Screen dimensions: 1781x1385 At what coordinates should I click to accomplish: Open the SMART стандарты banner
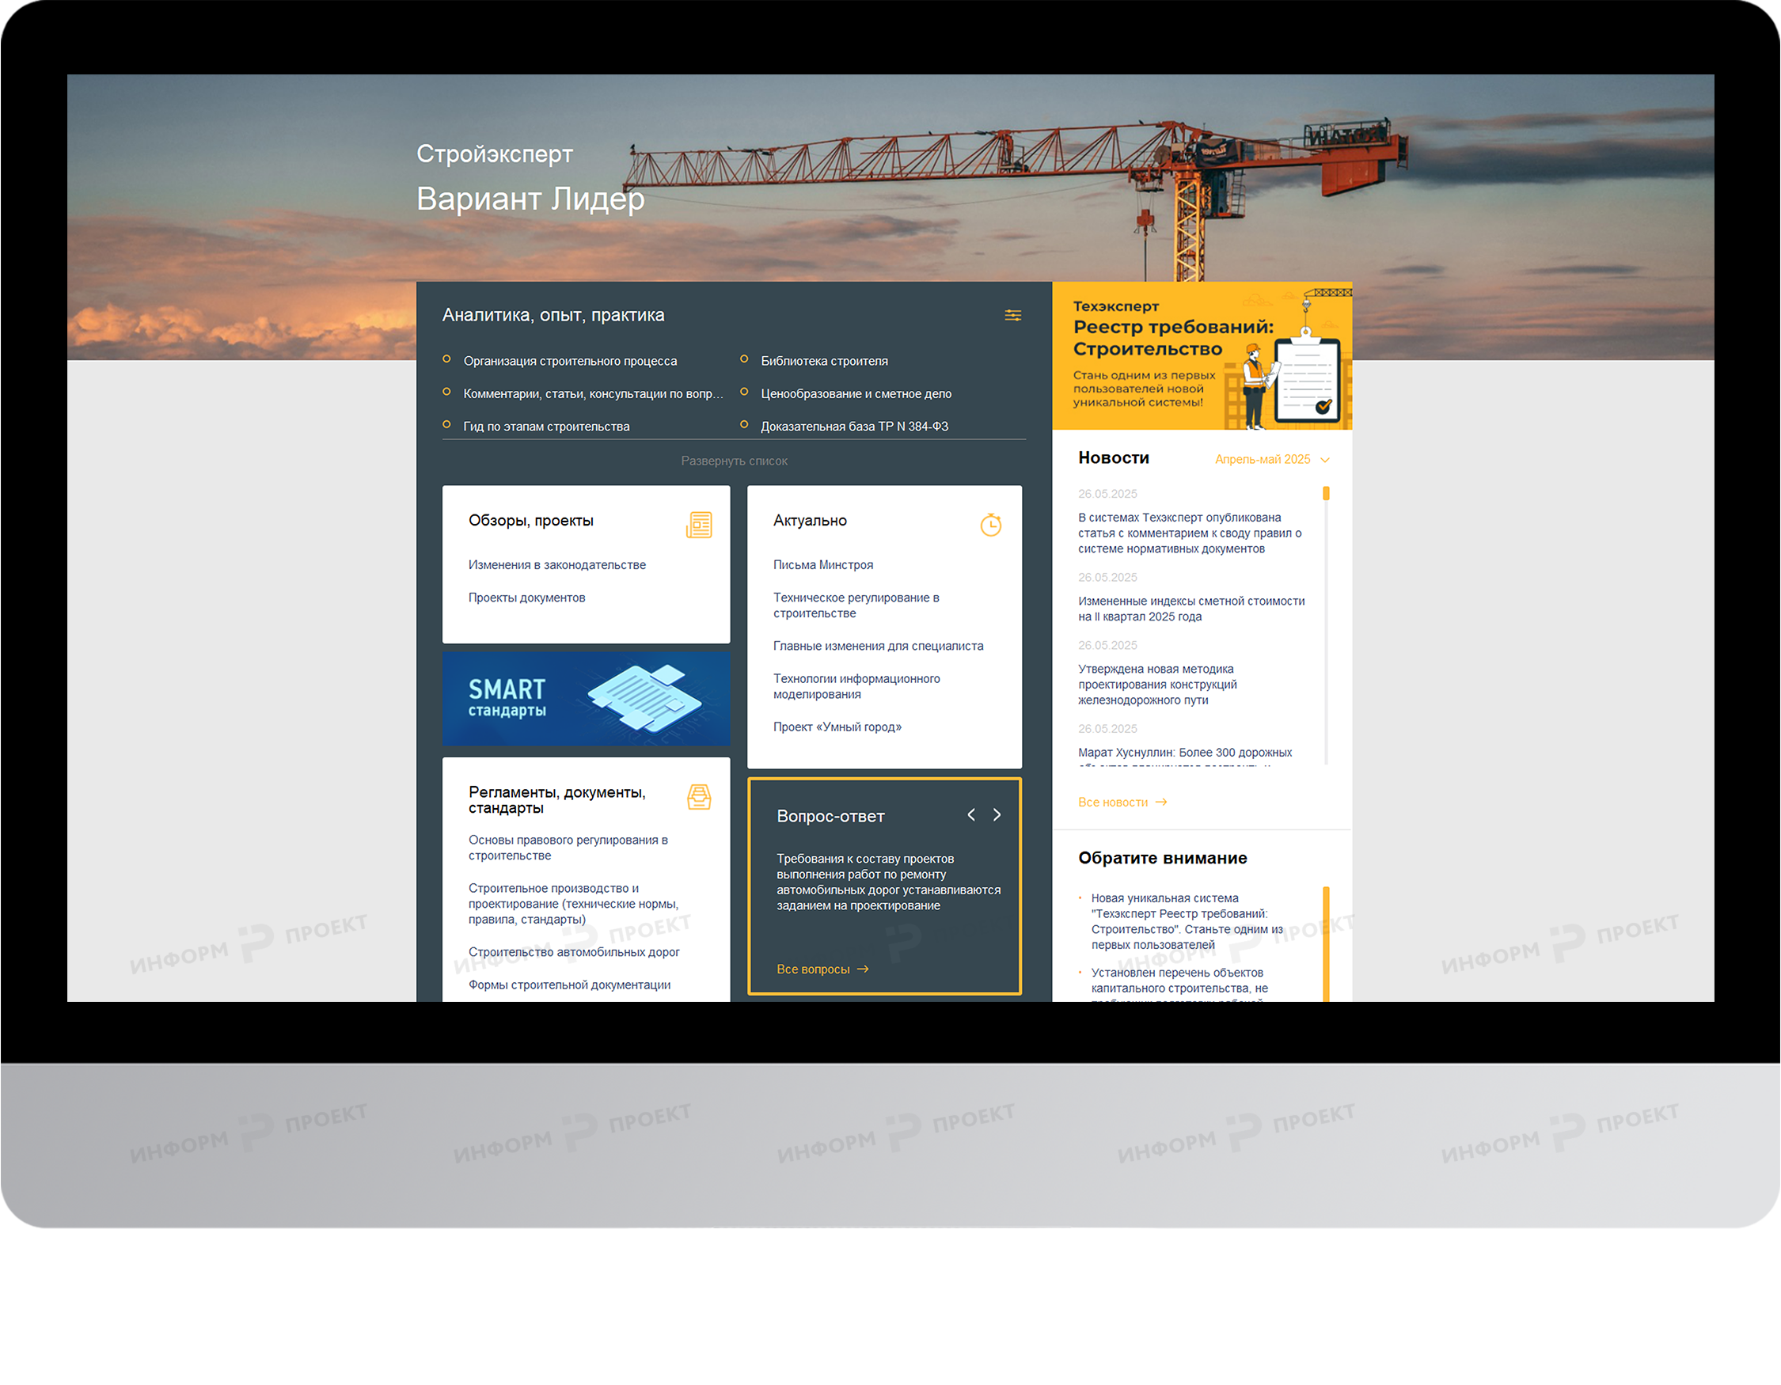[x=587, y=699]
